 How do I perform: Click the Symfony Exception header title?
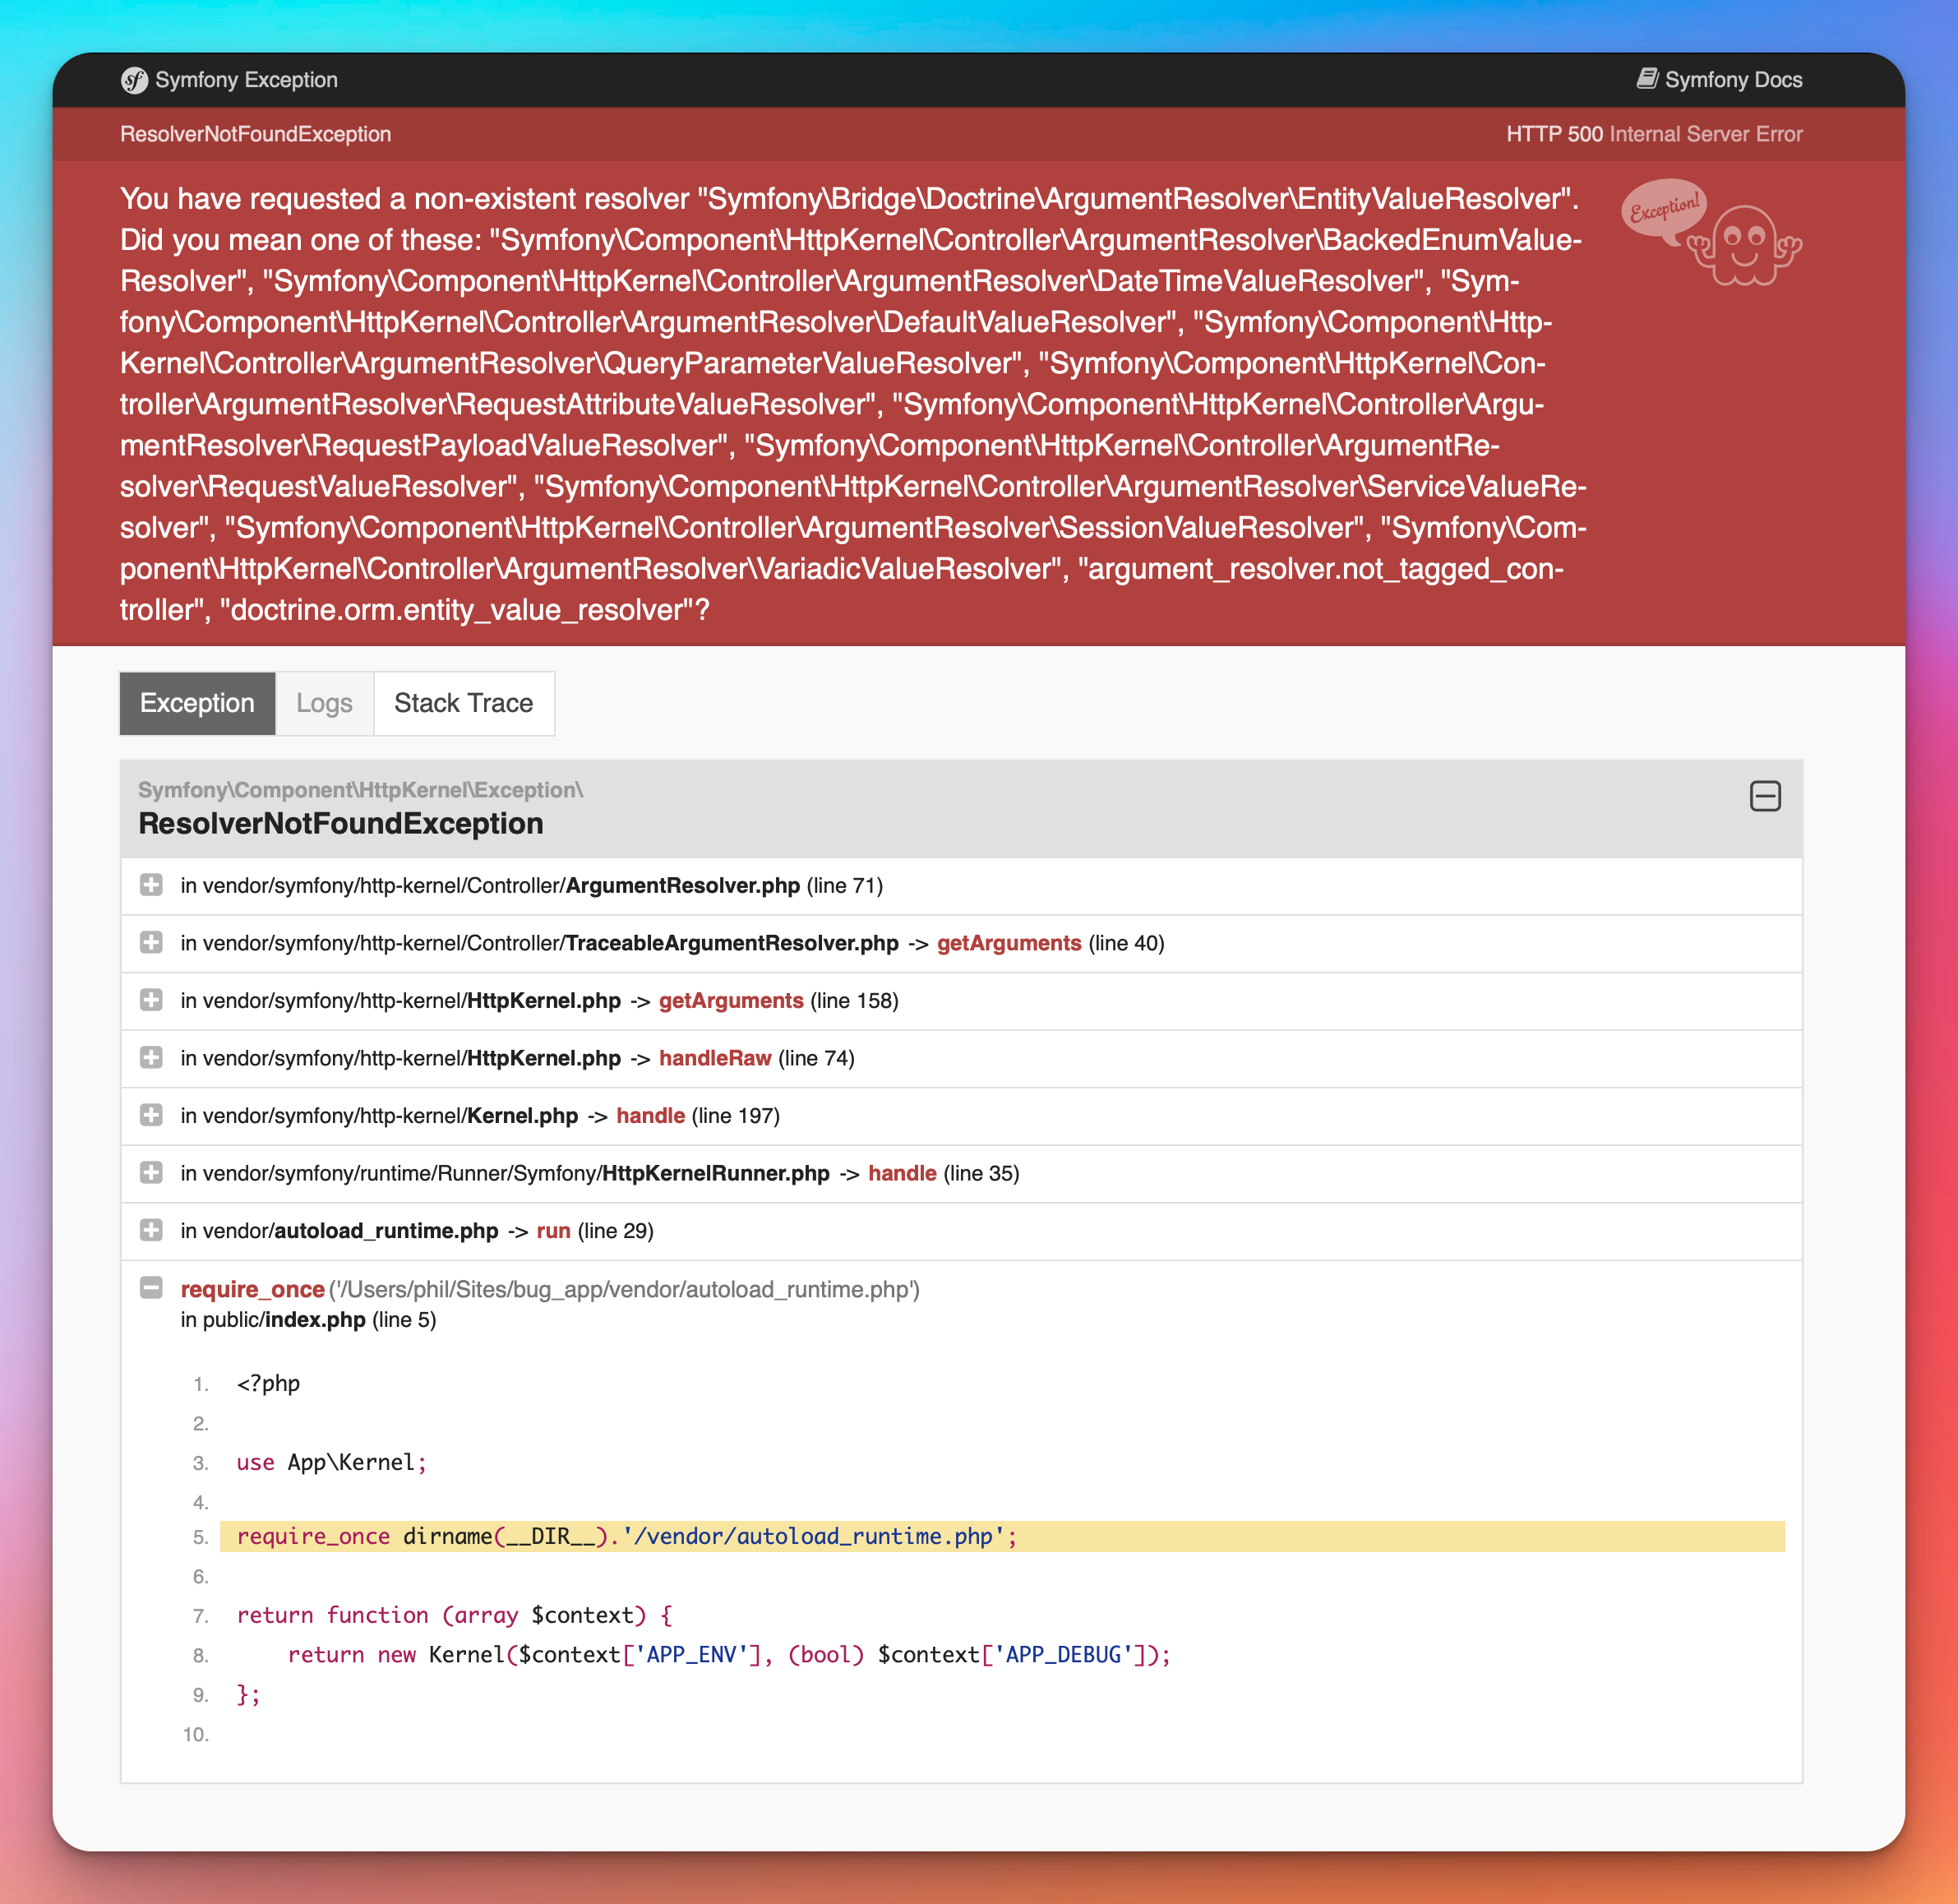click(246, 80)
